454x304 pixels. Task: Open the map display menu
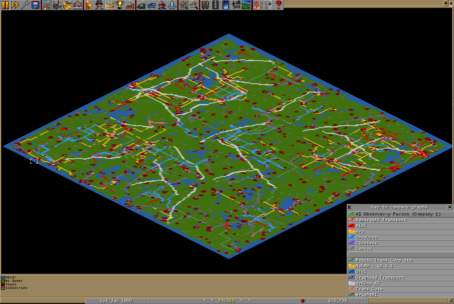47,5
